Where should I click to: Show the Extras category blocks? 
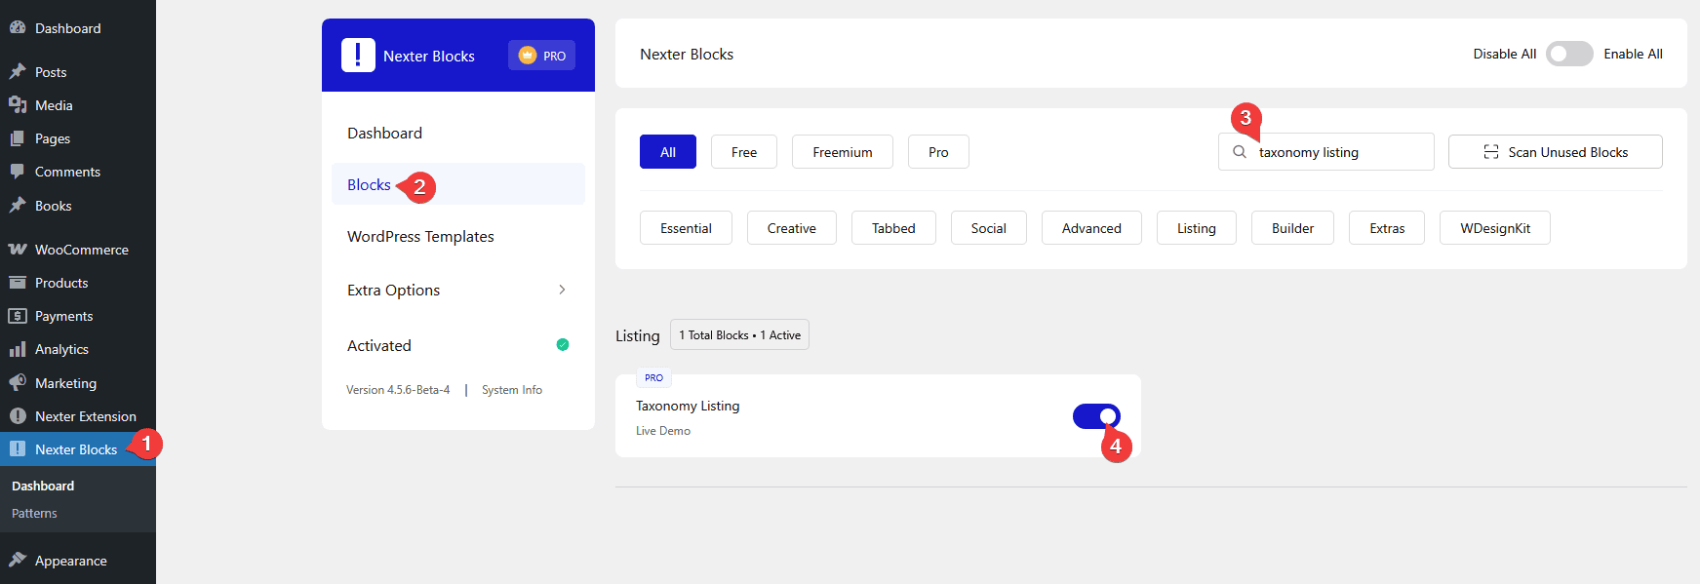(x=1387, y=228)
